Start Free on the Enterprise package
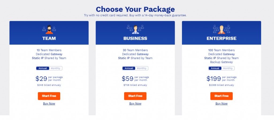 (221, 96)
